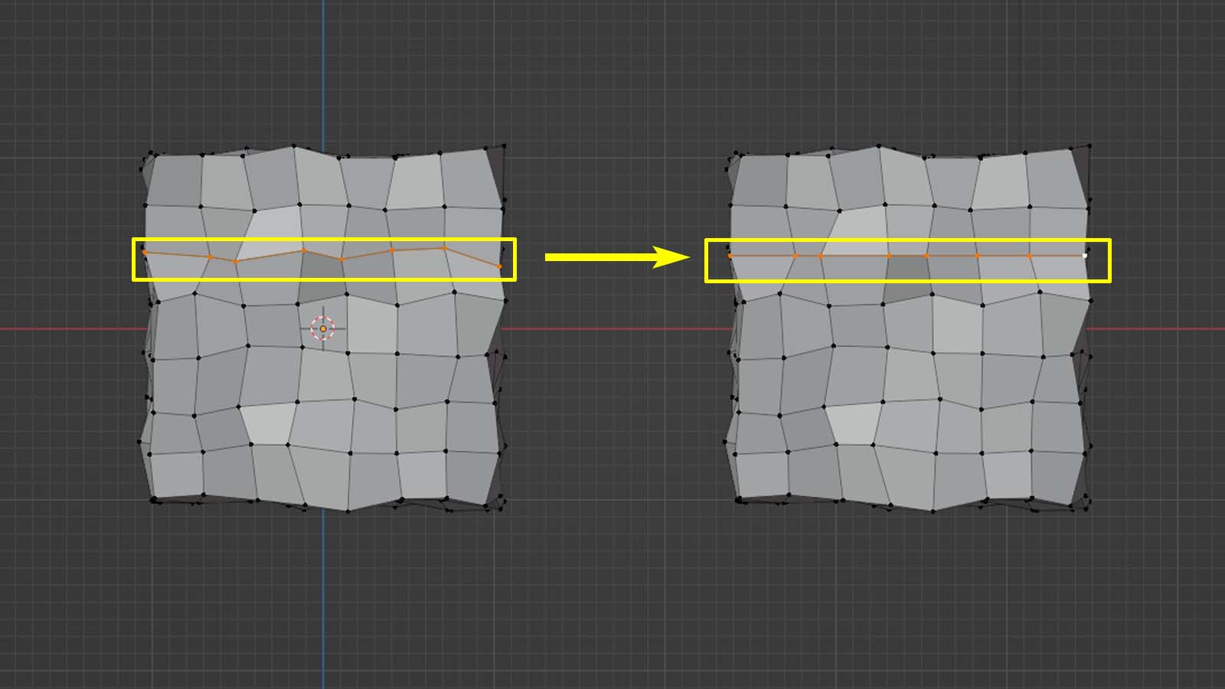Click red axis line right of the right mesh

1156,329
